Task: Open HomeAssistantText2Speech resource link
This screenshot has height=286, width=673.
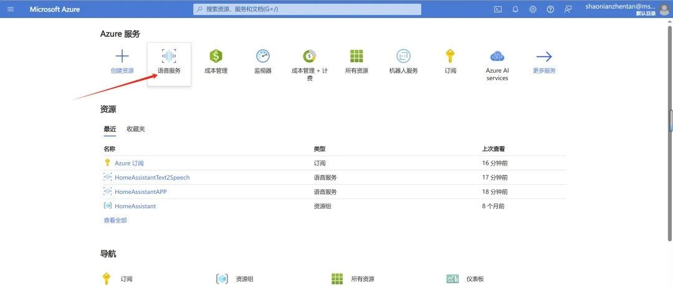Action: [152, 177]
